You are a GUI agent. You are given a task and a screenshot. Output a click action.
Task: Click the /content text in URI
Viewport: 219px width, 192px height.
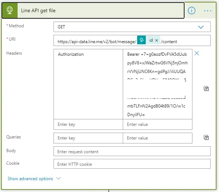169,42
